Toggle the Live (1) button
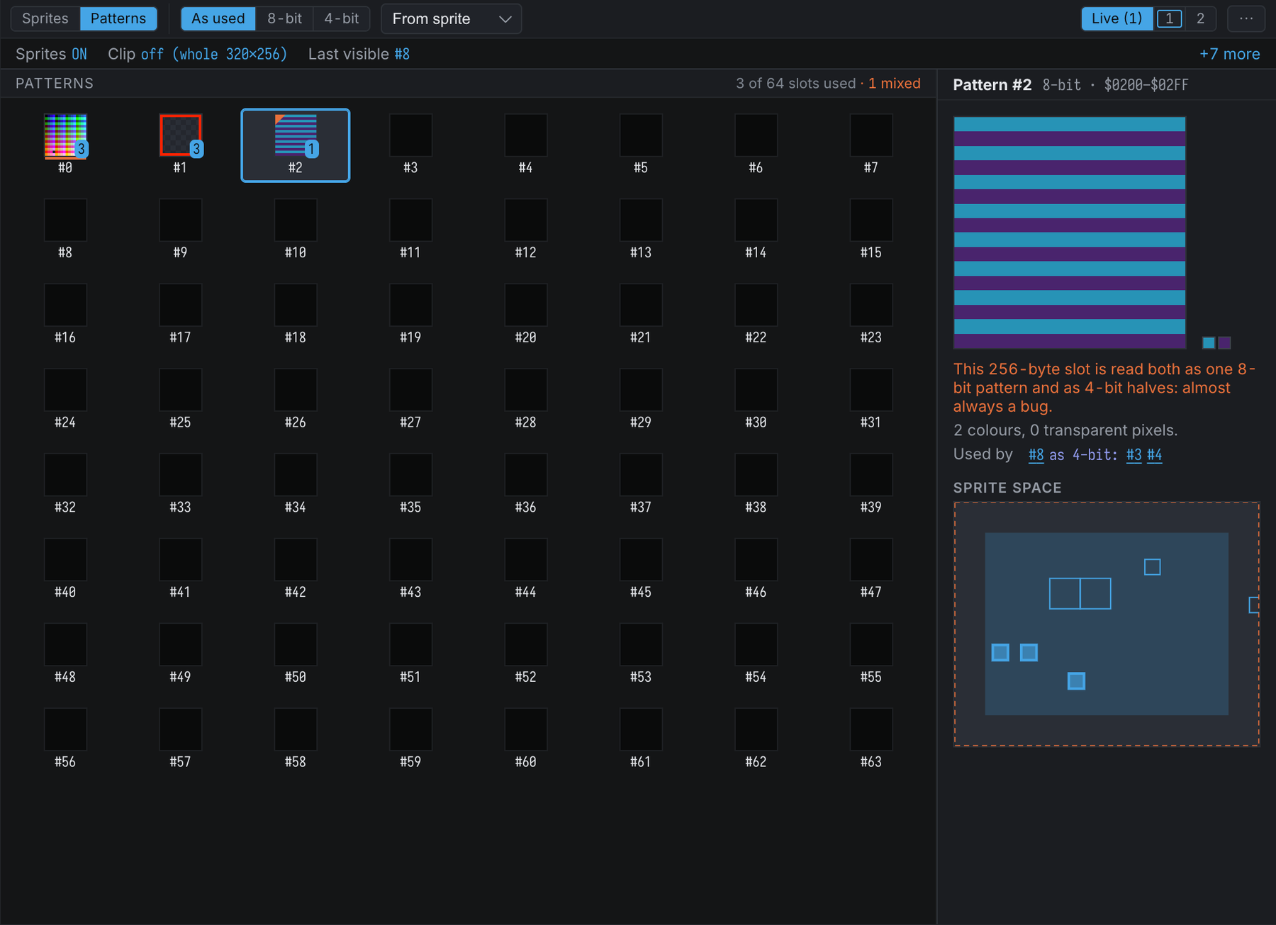 [1116, 18]
